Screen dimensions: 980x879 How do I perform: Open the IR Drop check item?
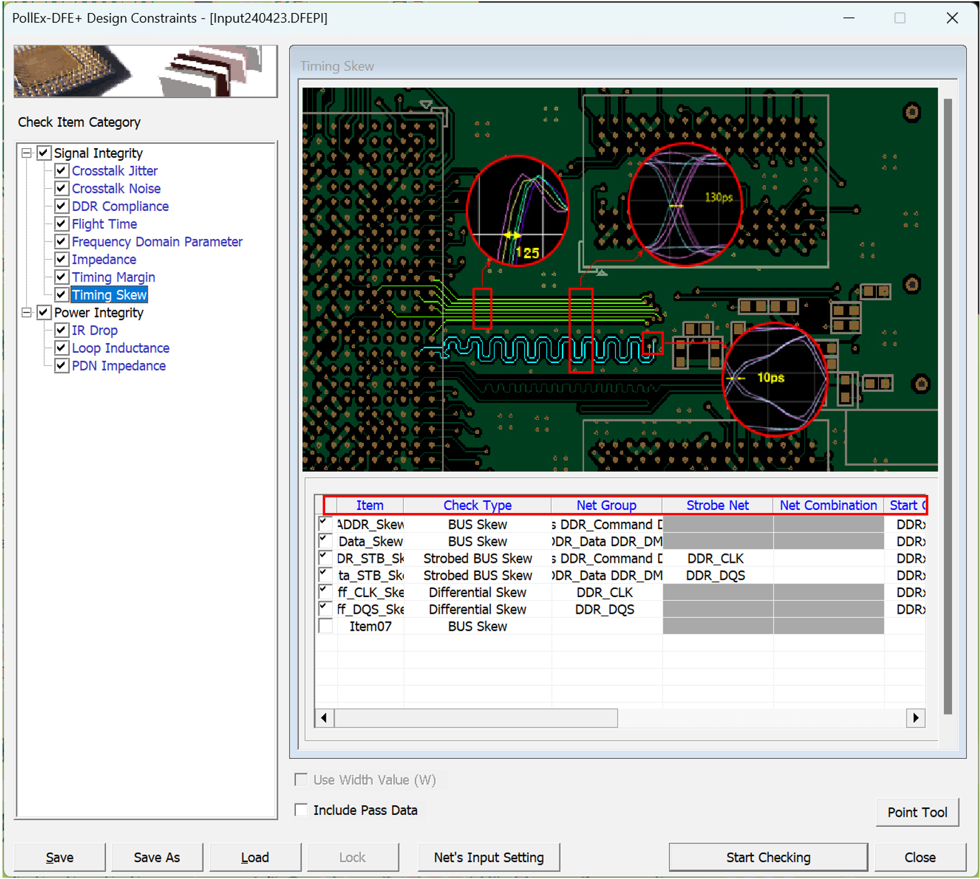94,331
